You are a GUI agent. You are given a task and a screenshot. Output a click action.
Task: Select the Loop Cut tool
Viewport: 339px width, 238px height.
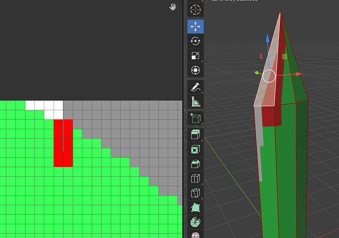click(196, 178)
